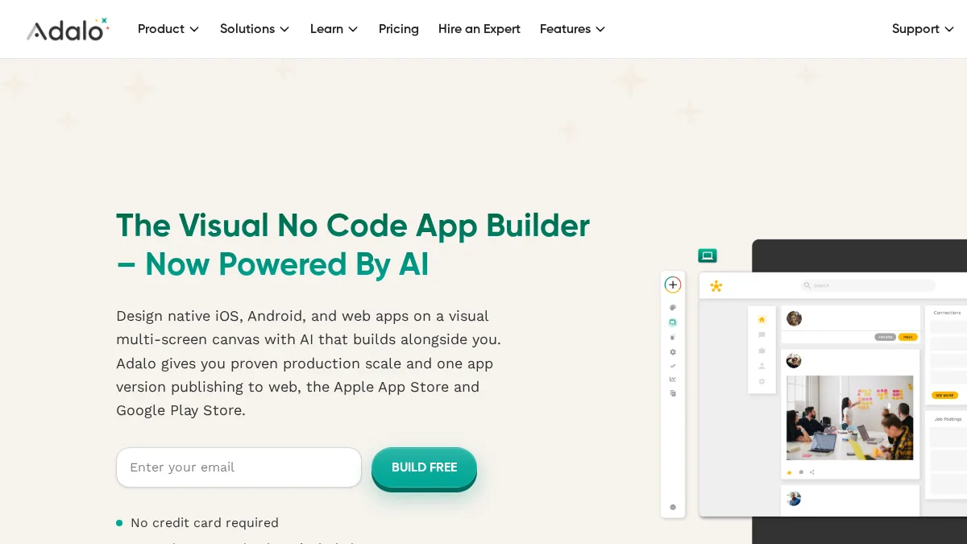Select the person profile icon in mockup app

[x=762, y=366]
